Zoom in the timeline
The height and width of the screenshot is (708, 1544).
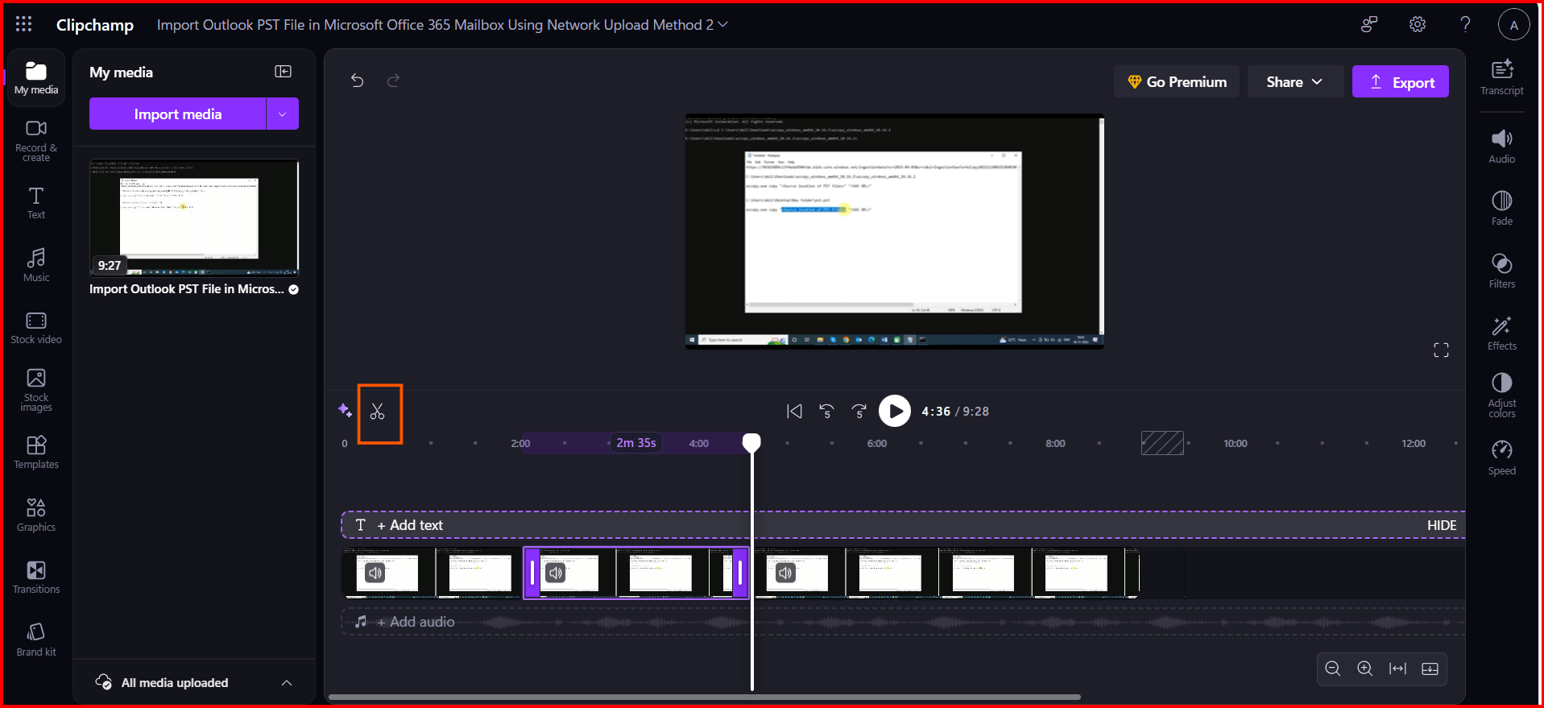(x=1365, y=669)
